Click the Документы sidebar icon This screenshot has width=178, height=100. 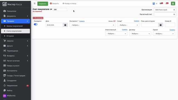(x=4, y=16)
